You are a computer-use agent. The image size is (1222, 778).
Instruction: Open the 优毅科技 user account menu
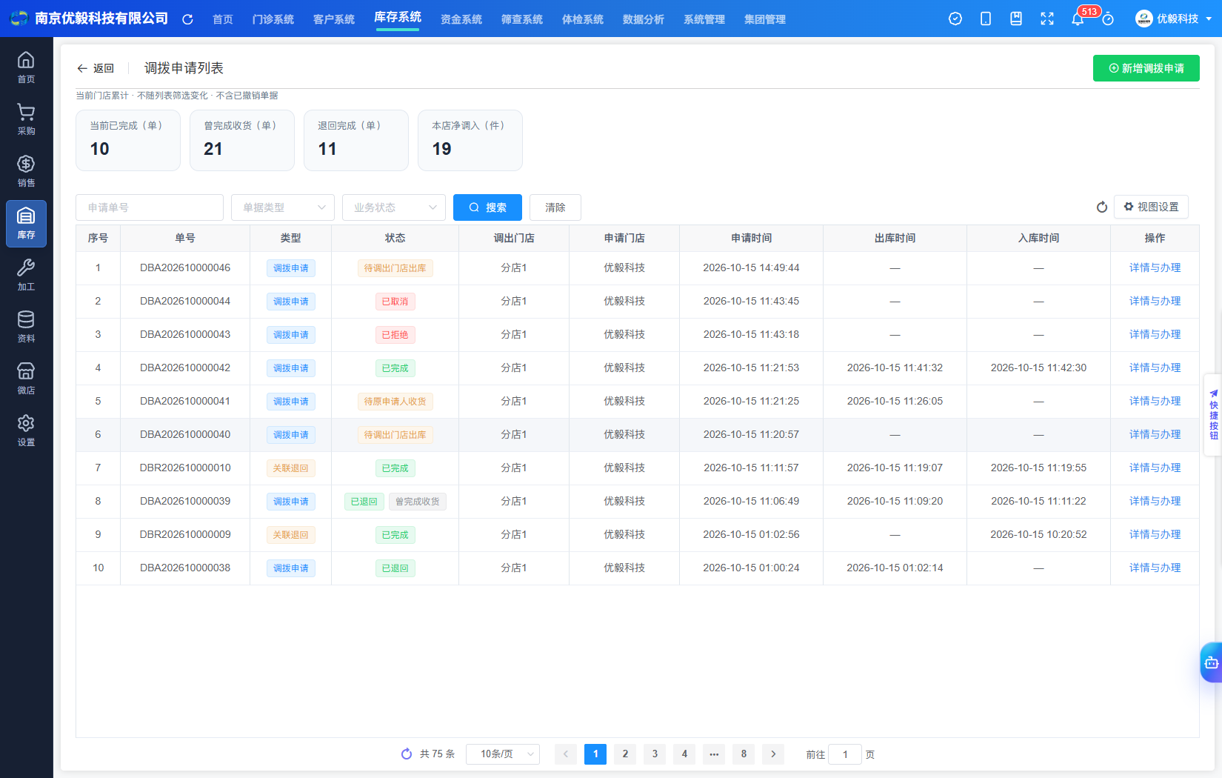pos(1175,19)
